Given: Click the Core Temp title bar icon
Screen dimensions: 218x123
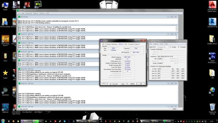Looking at the screenshot, I should click(x=150, y=41).
